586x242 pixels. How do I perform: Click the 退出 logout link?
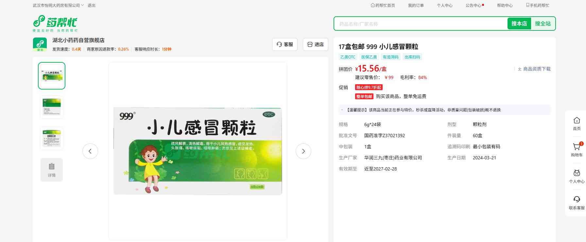point(92,6)
